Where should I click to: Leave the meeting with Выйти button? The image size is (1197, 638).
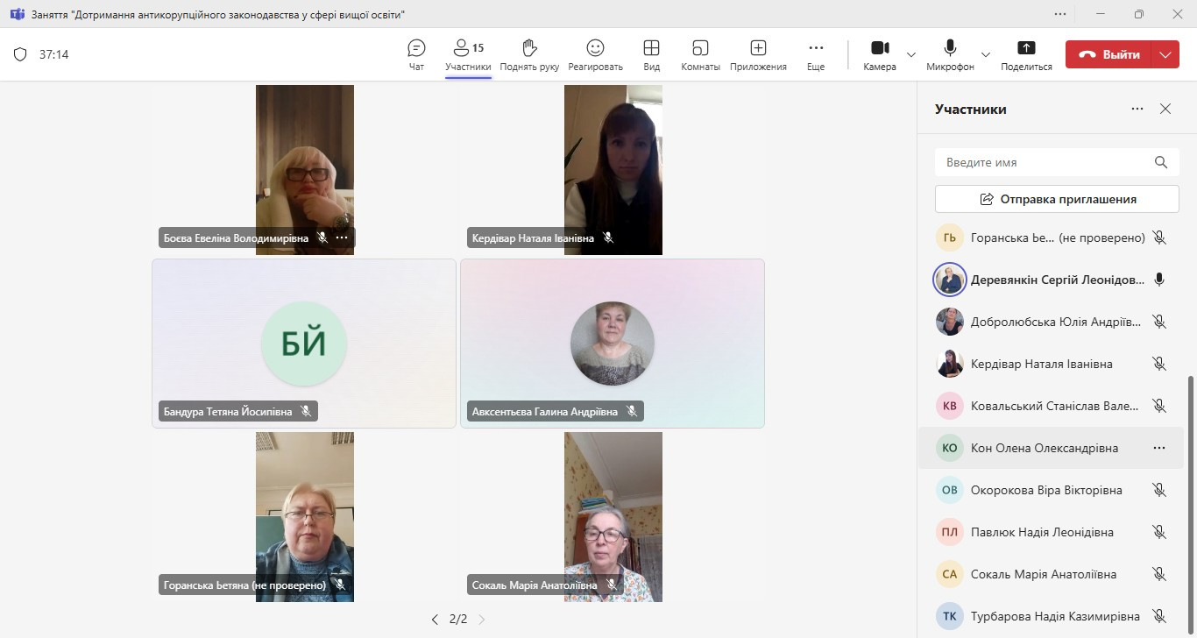coord(1109,54)
